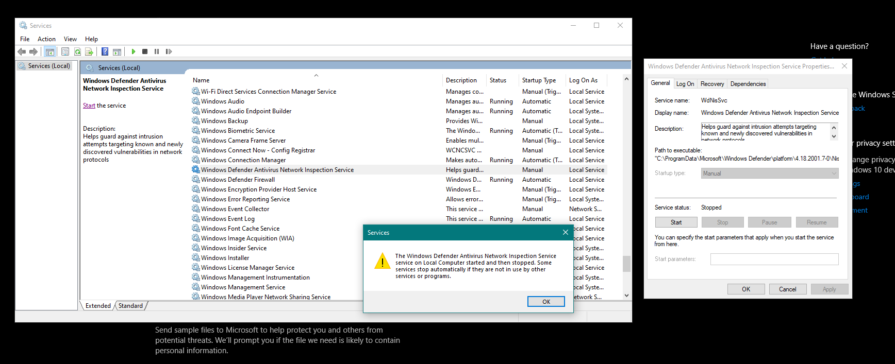895x364 pixels.
Task: Click the Forward arrow in Services toolbar
Action: (x=34, y=51)
